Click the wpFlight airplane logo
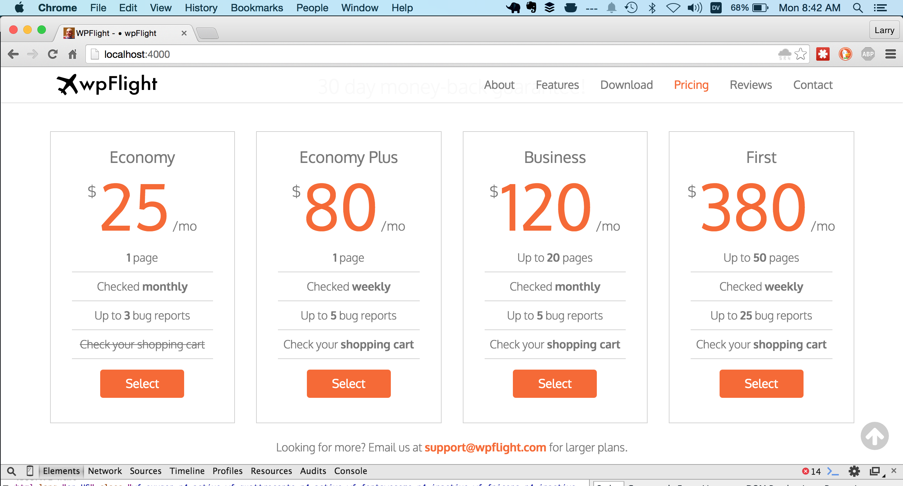Screen dimensions: 903x486 (x=68, y=84)
